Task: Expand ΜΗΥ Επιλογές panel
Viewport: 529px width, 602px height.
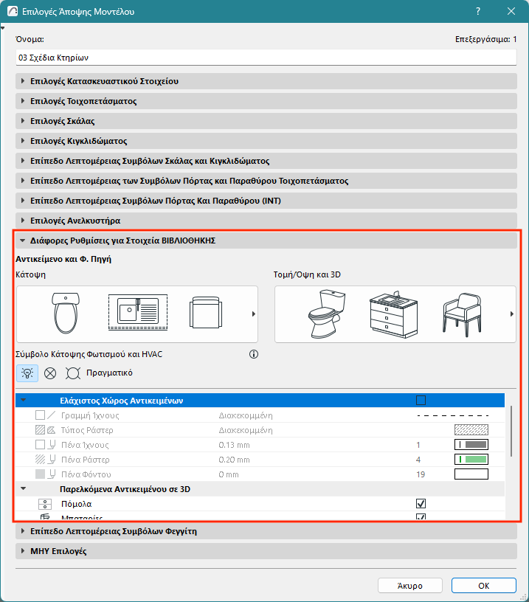Action: pyautogui.click(x=266, y=551)
